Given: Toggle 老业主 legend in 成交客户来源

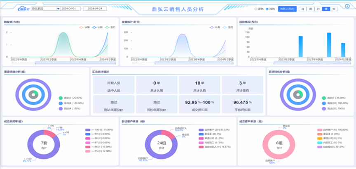Looking at the screenshot, I should (x=328, y=134).
